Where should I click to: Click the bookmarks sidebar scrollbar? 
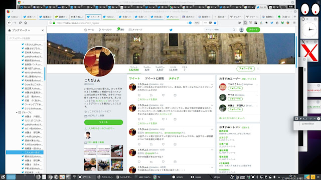(45, 73)
